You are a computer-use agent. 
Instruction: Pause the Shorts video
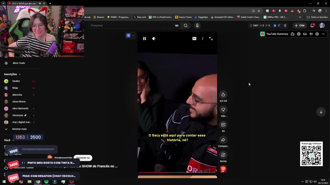coord(144,39)
